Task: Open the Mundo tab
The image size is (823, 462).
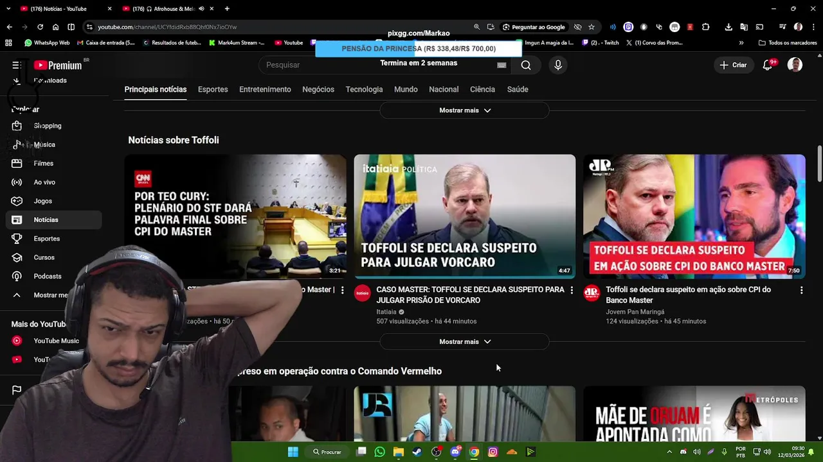Action: tap(406, 89)
